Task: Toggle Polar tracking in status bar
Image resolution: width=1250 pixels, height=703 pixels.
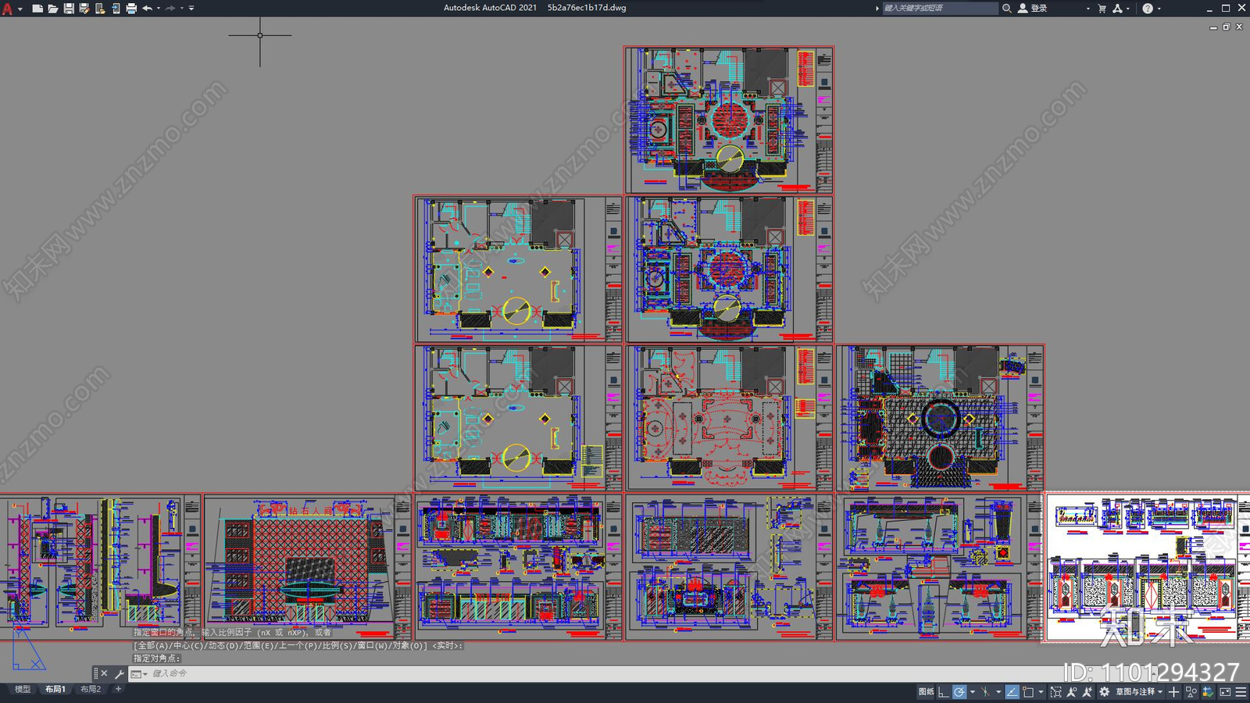Action: (959, 691)
